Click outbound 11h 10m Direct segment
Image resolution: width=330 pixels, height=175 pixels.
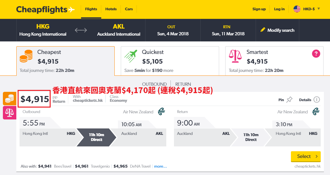coord(96,137)
